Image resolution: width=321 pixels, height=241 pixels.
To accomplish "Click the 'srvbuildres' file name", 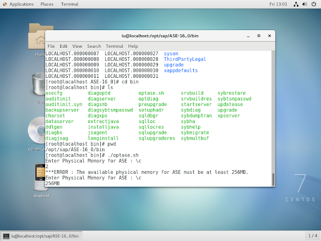I will [196, 99].
